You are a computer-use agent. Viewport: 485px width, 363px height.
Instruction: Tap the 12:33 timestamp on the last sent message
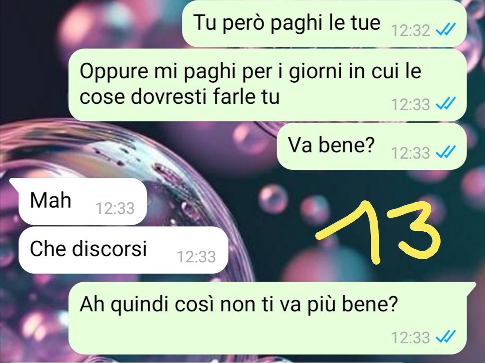pos(410,338)
